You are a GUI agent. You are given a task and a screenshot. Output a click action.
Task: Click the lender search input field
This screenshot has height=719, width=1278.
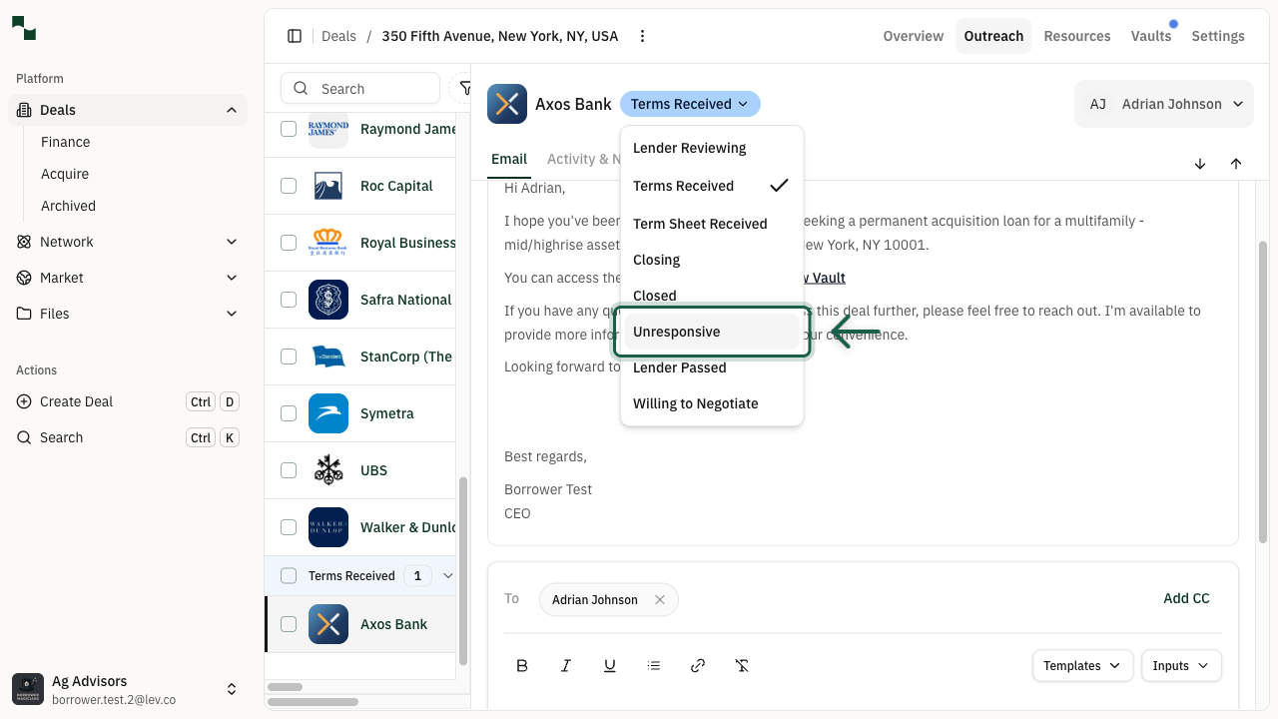point(369,88)
